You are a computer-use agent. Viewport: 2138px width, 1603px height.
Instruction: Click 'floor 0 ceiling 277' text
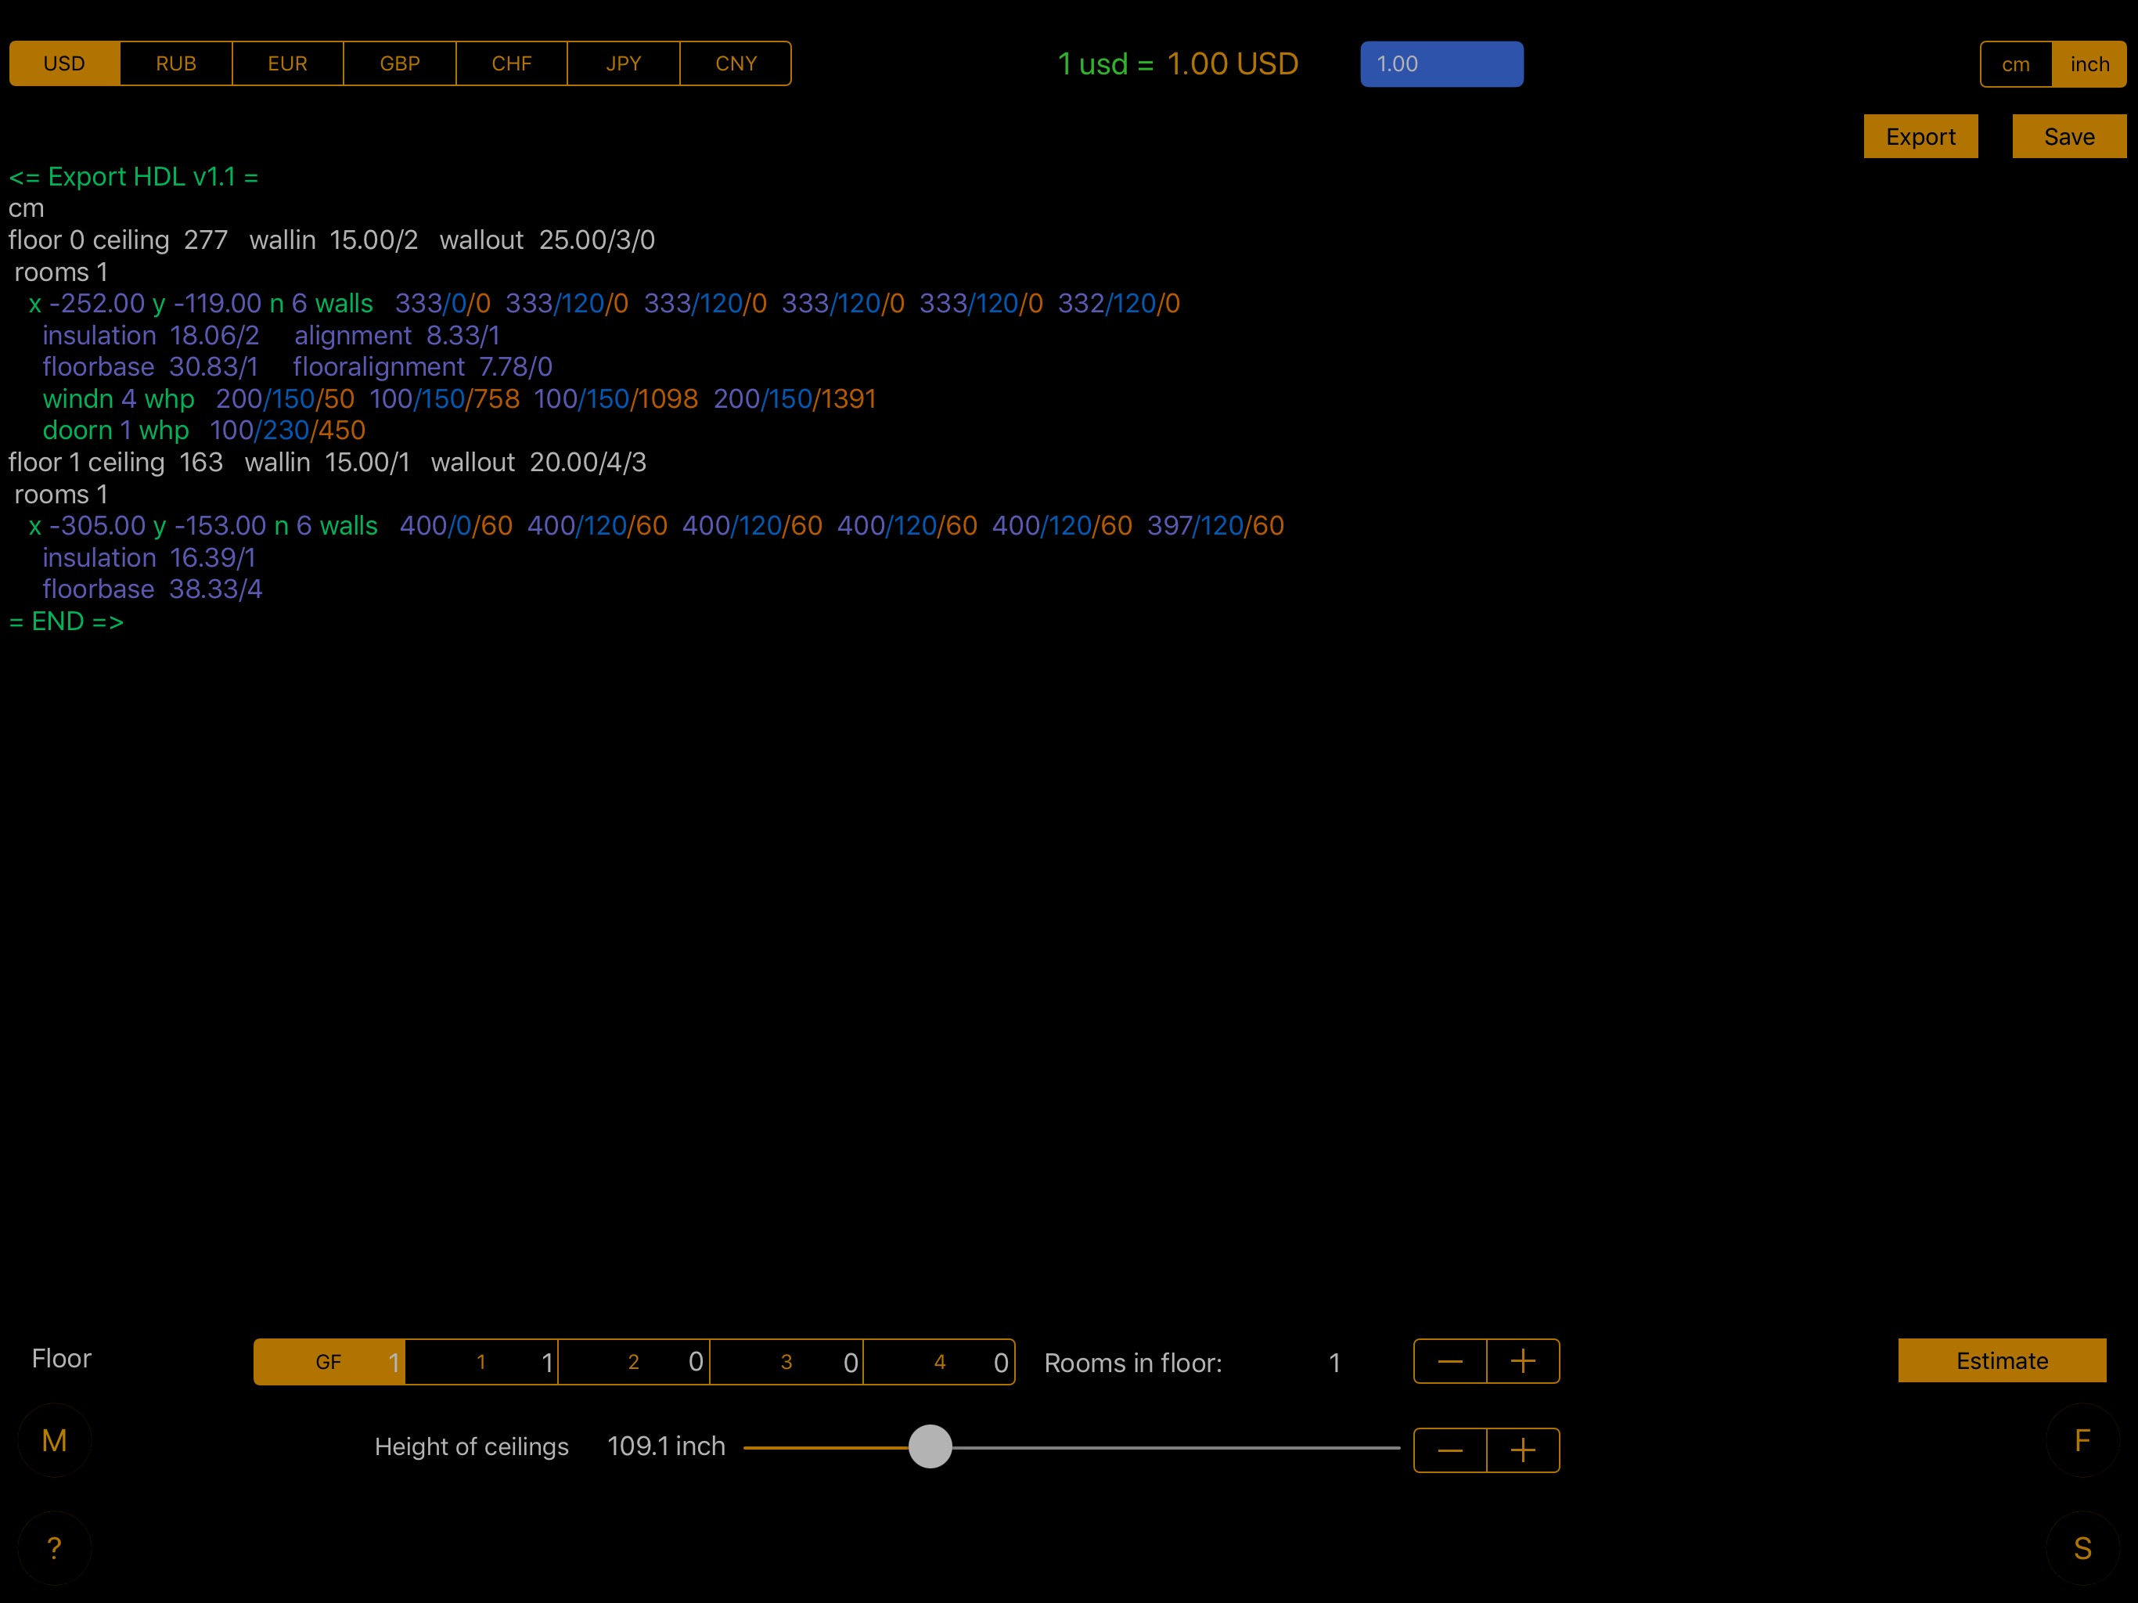click(118, 240)
